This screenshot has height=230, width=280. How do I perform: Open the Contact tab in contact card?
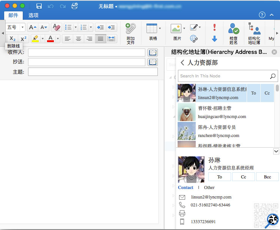186,187
